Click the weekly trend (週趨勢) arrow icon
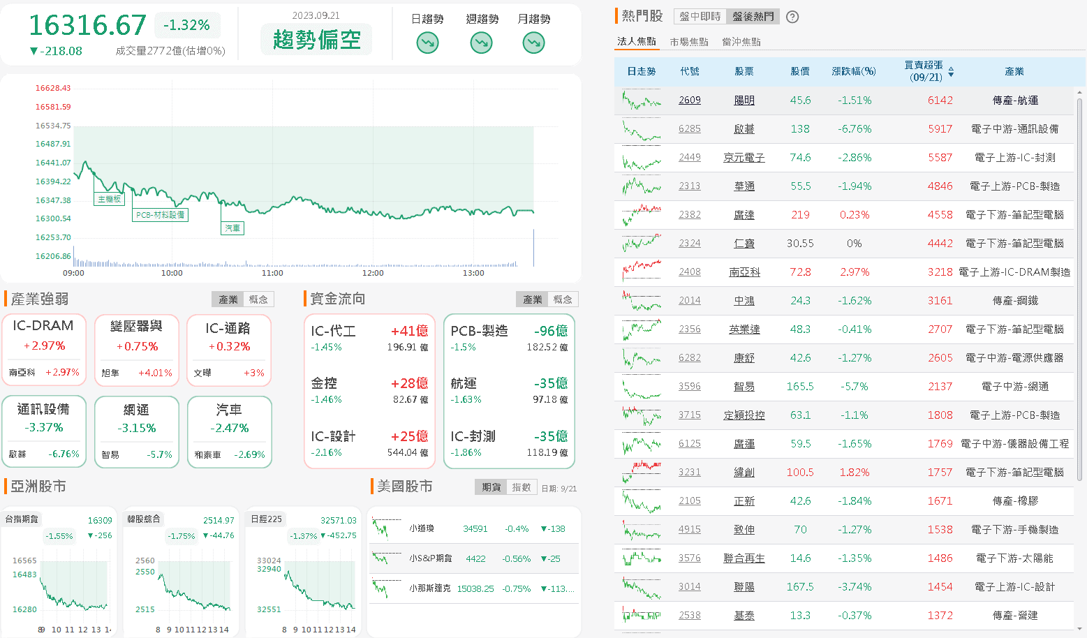The image size is (1087, 638). click(481, 43)
